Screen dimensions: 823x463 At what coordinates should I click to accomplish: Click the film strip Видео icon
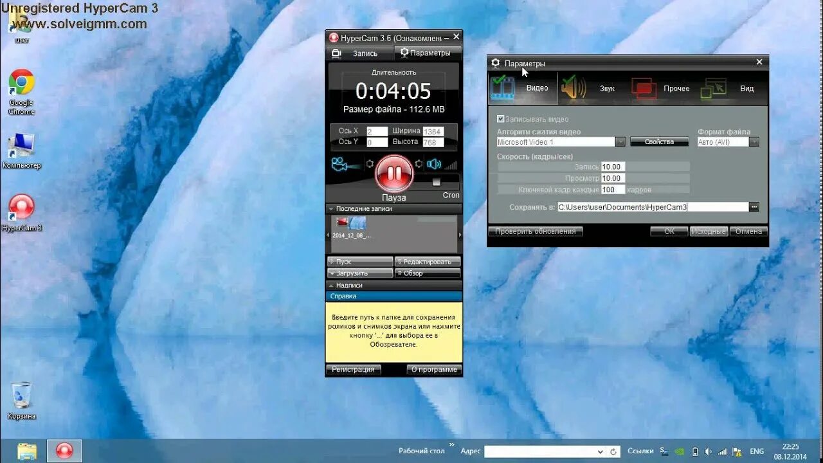[503, 87]
